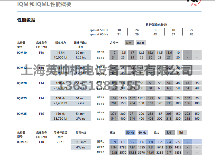Click the F10 base type for IQML10
The width and height of the screenshot is (215, 157).
(x=41, y=142)
